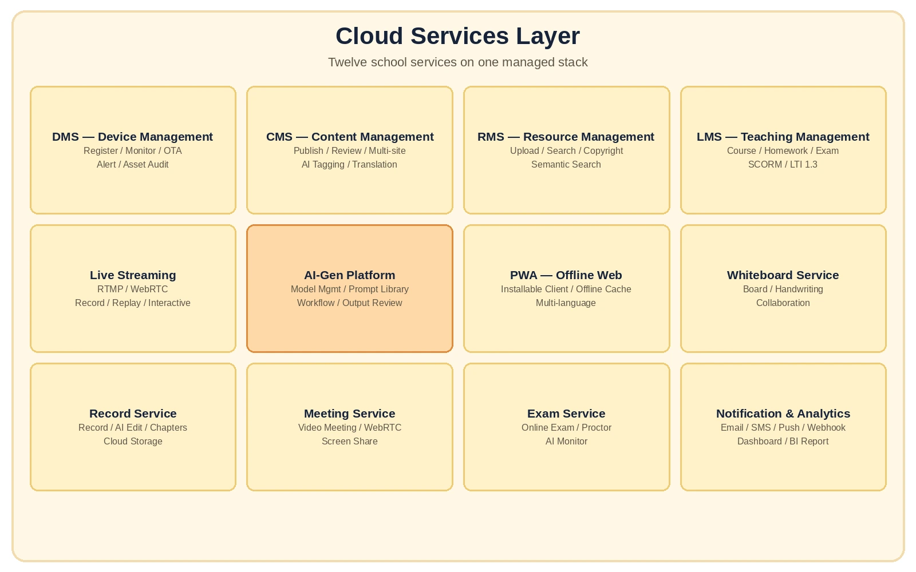The image size is (916, 572).
Task: Select the Meeting Service heading
Action: pyautogui.click(x=350, y=414)
